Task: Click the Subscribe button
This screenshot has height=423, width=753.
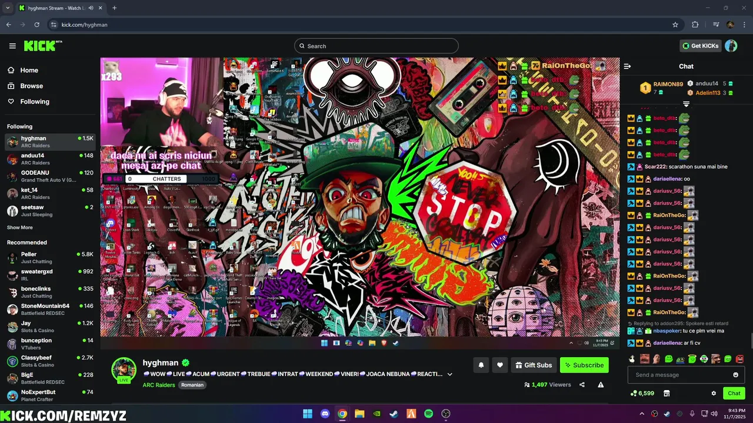Action: click(x=584, y=365)
